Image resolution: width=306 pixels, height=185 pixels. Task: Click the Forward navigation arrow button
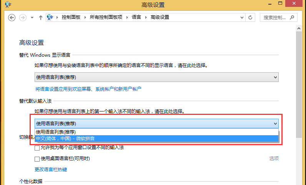coord(23,18)
